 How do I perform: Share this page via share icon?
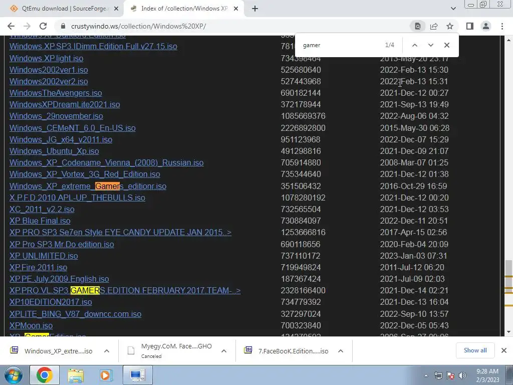click(x=434, y=26)
